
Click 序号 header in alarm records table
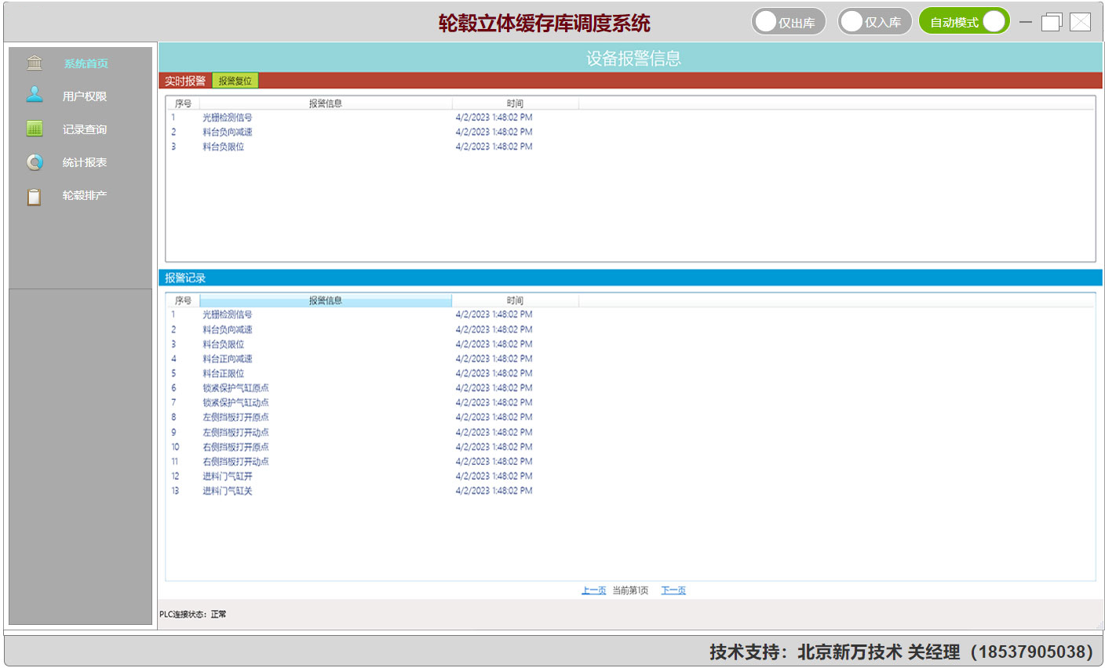click(183, 300)
